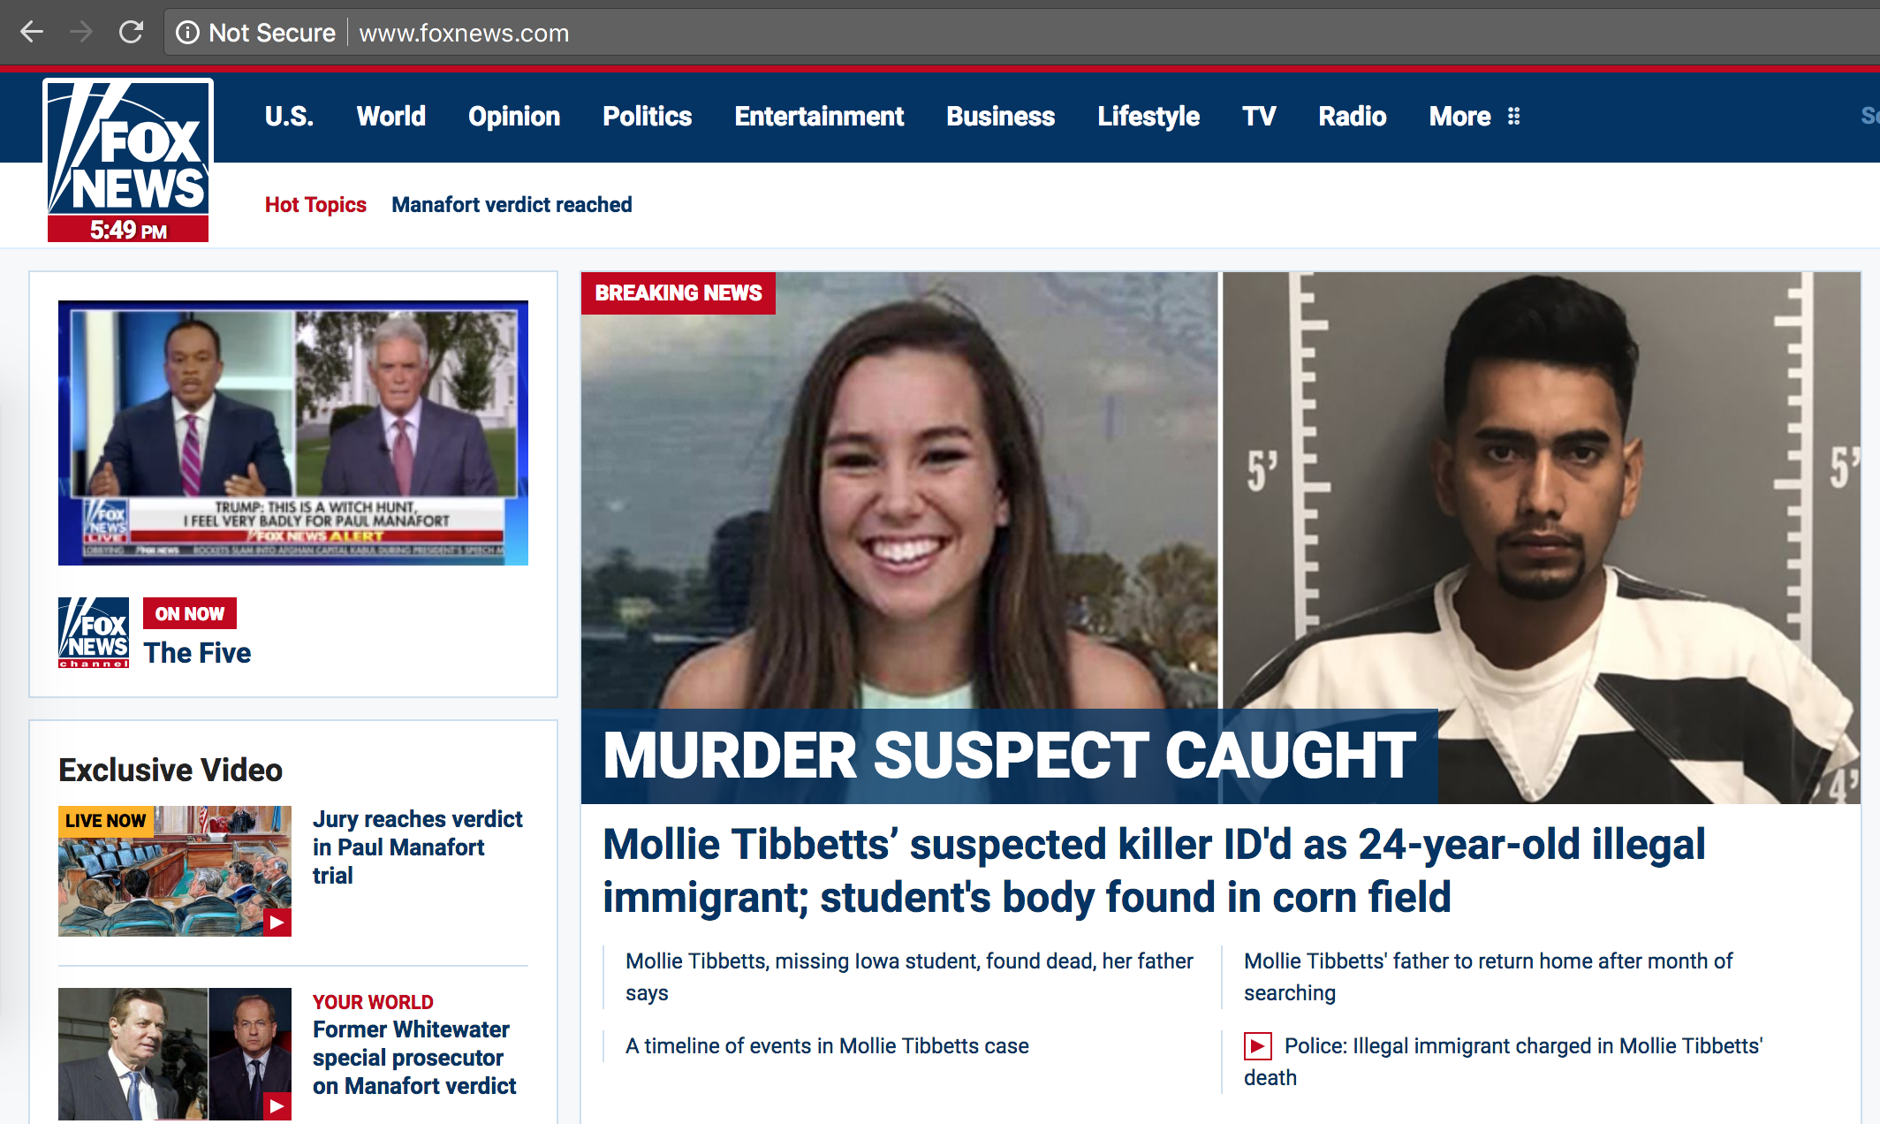Viewport: 1880px width, 1124px height.
Task: Open Entertainment section
Action: (x=819, y=117)
